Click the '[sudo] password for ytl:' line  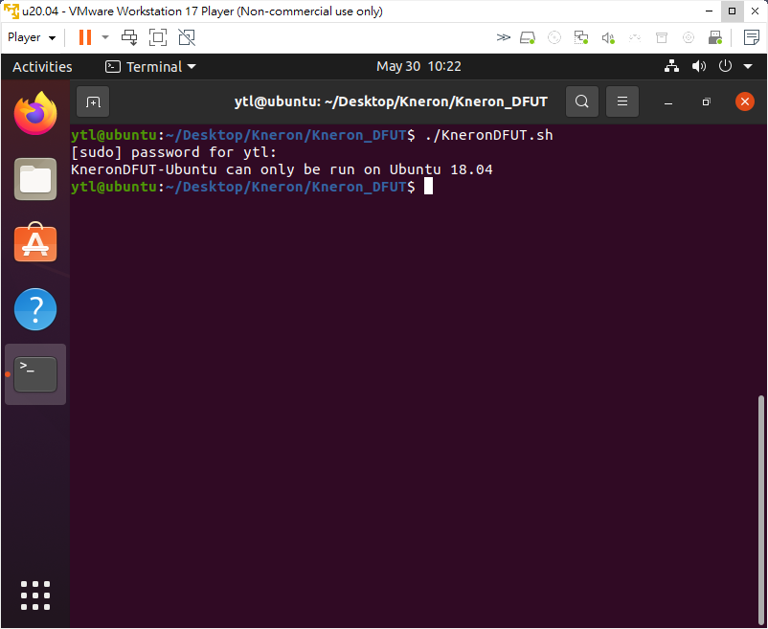click(174, 152)
